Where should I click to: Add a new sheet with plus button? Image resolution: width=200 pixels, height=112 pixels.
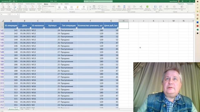click(33, 109)
